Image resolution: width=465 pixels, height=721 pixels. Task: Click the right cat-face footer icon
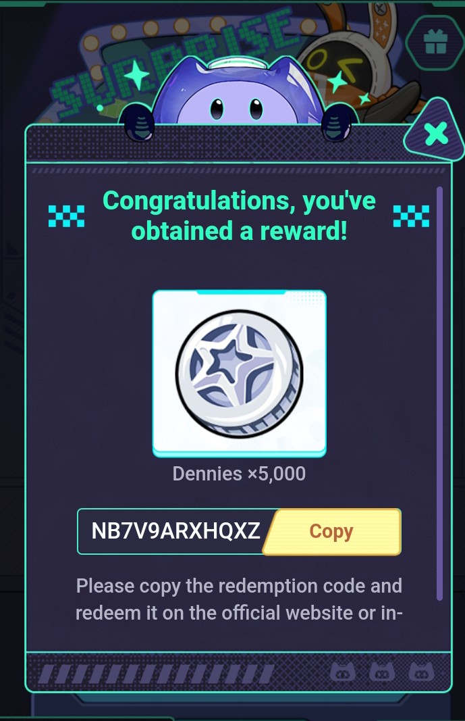[421, 673]
